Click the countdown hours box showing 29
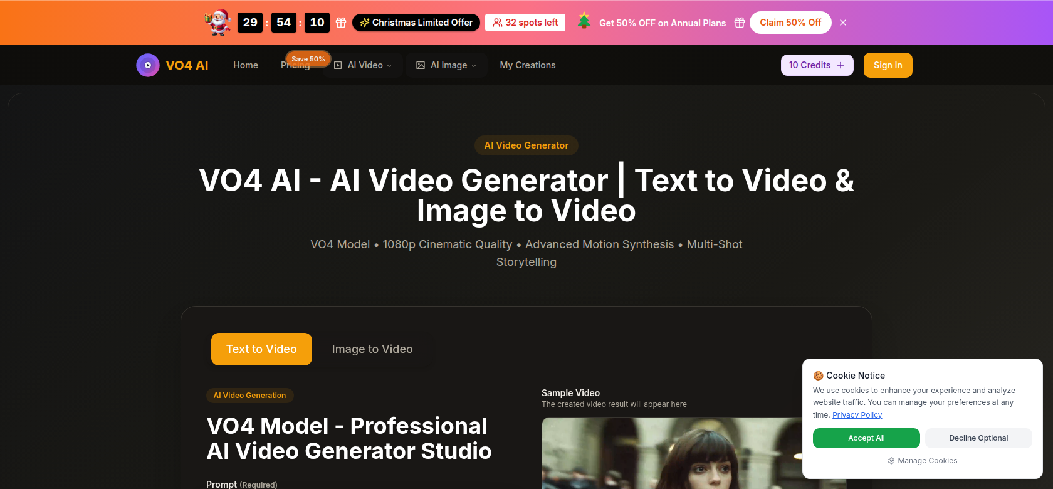1053x489 pixels. tap(250, 23)
